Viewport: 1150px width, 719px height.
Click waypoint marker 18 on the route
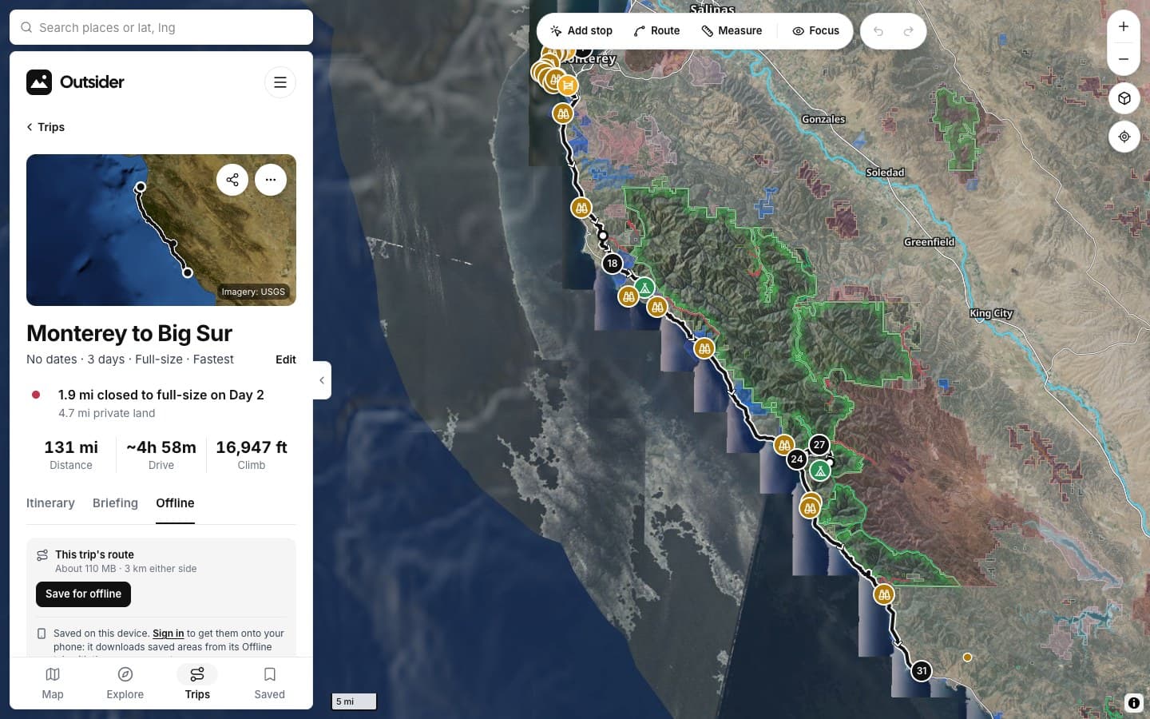coord(612,263)
